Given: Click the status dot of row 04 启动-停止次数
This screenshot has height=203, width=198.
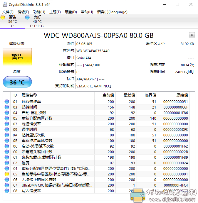Looking at the screenshot, I should point(7,113).
